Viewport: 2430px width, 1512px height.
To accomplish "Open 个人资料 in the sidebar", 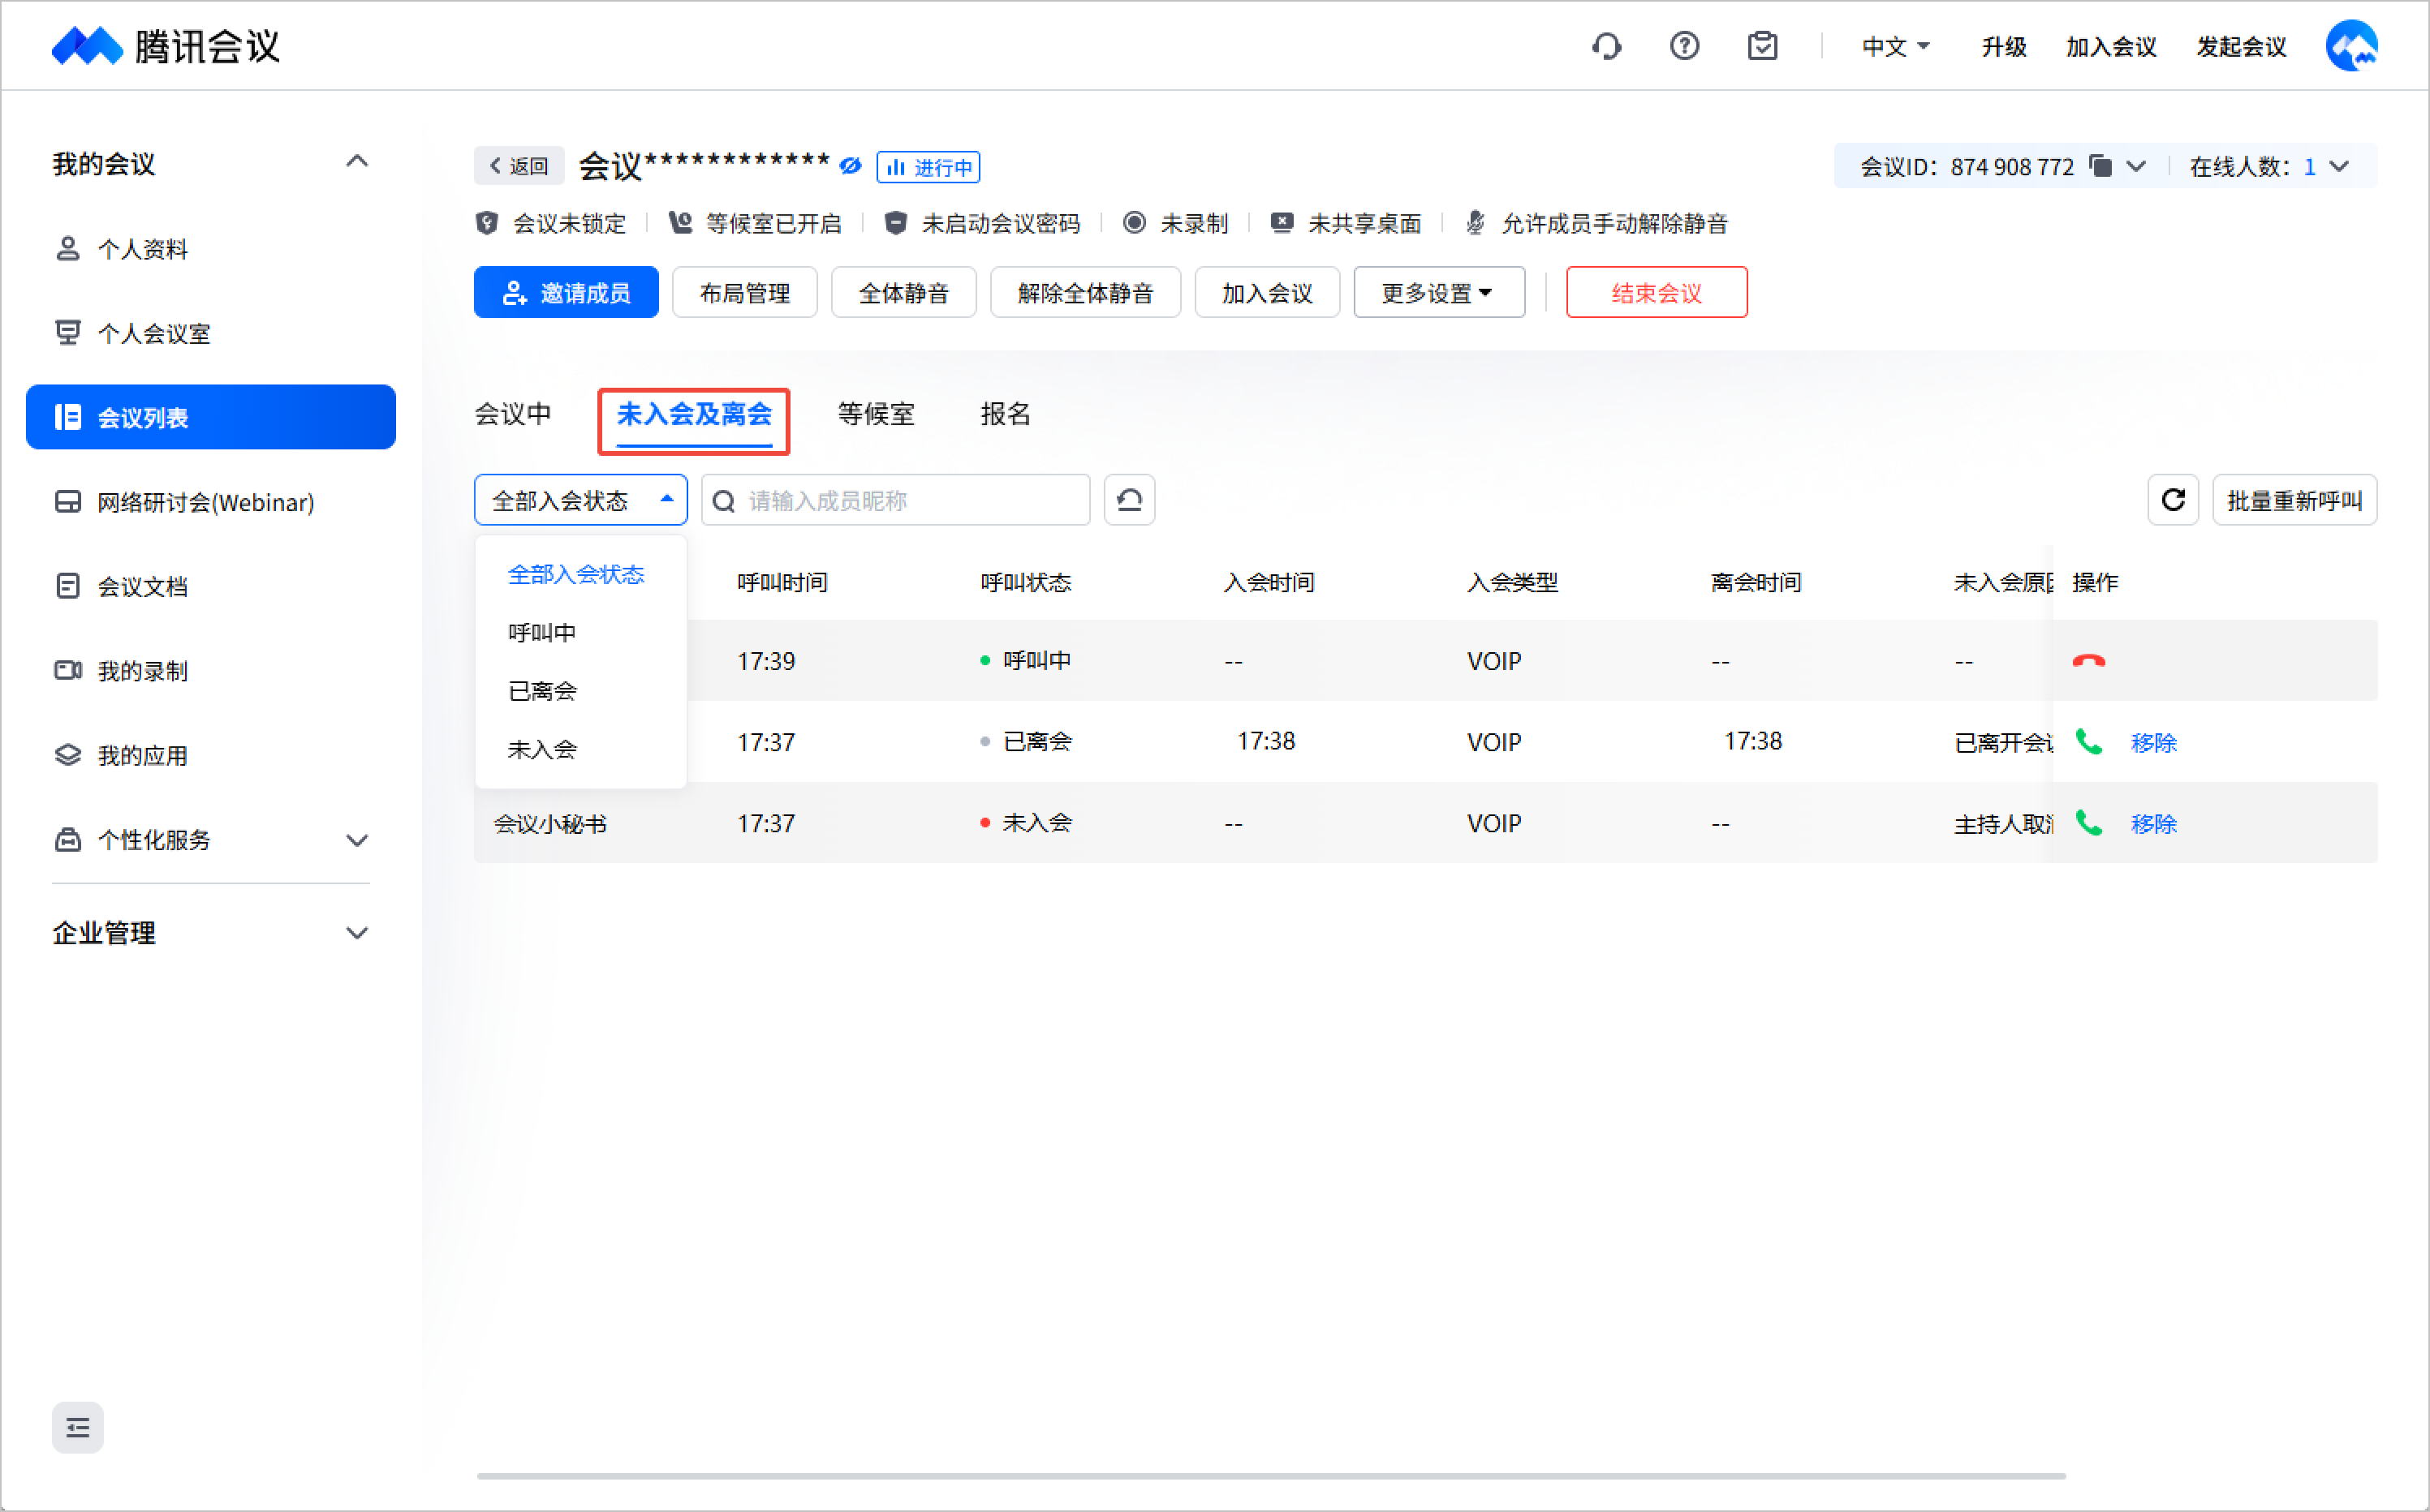I will [x=211, y=249].
